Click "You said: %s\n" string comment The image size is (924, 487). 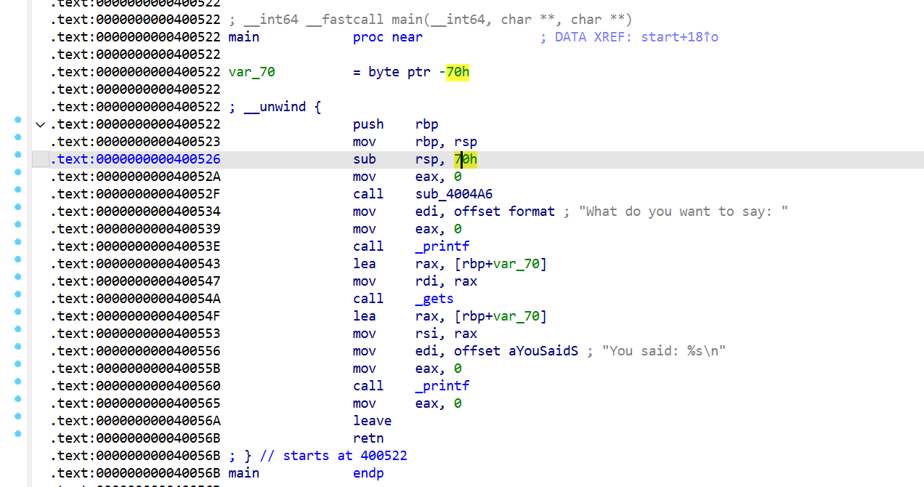(657, 351)
